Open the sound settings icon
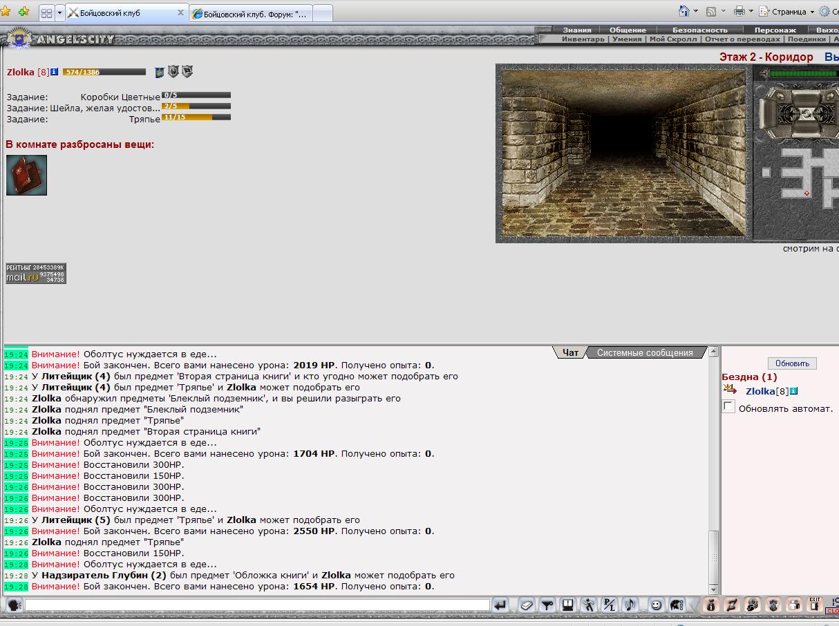This screenshot has height=626, width=839. [x=630, y=605]
